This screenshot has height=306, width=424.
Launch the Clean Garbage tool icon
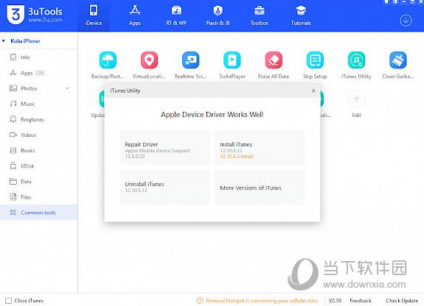(397, 60)
